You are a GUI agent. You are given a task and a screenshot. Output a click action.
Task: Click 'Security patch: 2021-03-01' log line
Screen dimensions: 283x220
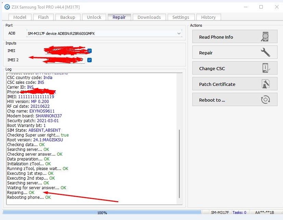33,120
